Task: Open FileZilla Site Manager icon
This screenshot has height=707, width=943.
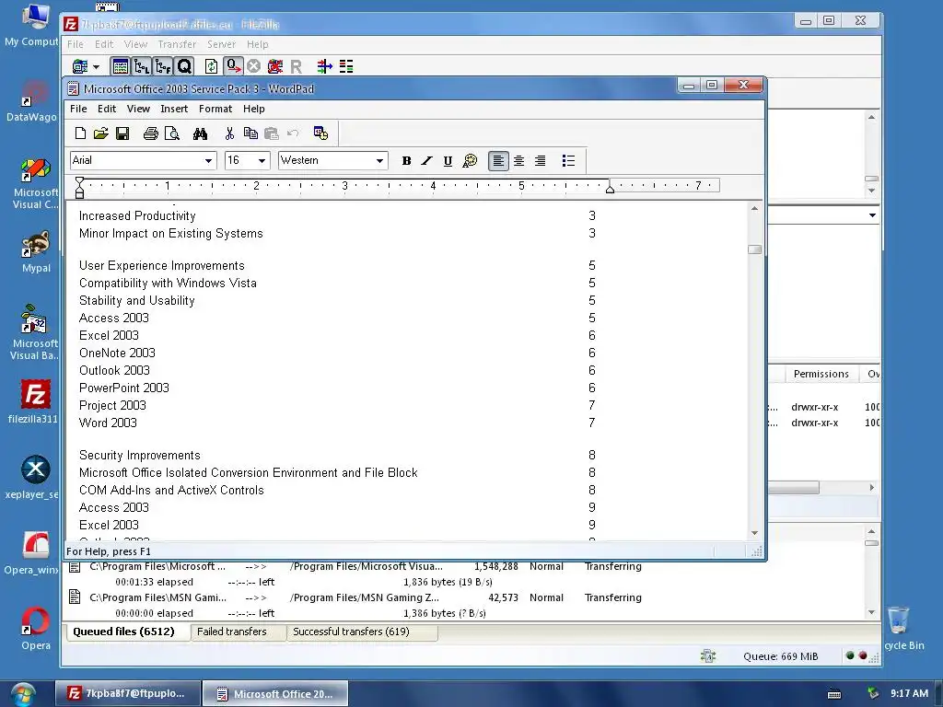Action: [x=79, y=66]
